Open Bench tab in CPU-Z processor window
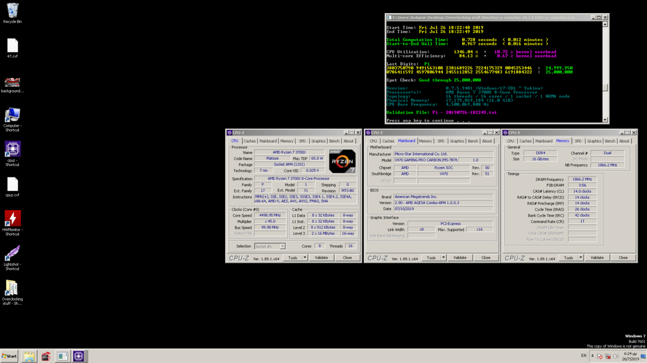The width and height of the screenshot is (647, 363). click(334, 141)
